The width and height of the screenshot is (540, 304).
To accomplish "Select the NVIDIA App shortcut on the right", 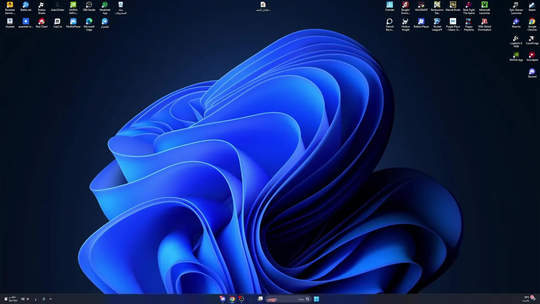I will point(516,57).
